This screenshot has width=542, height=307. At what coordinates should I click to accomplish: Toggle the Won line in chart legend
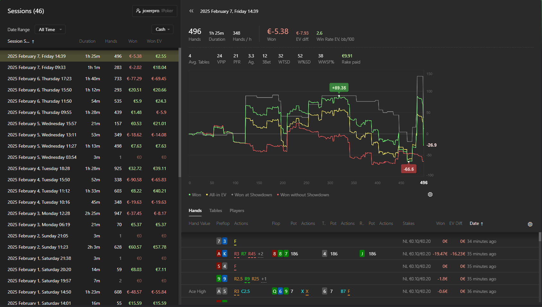pos(195,195)
